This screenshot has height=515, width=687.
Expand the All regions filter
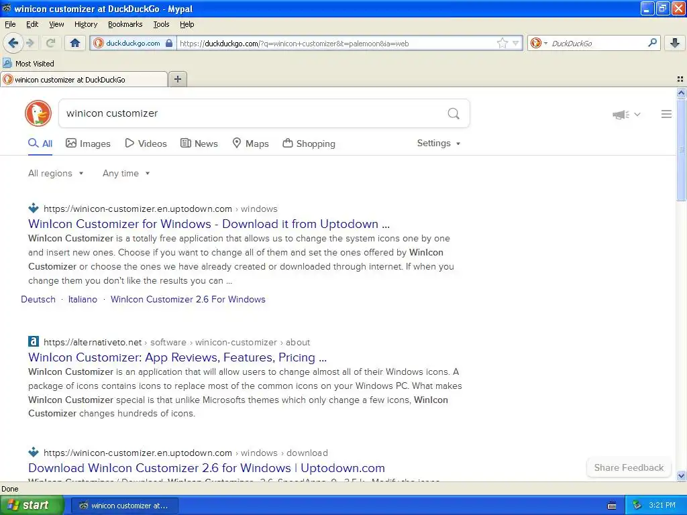56,174
